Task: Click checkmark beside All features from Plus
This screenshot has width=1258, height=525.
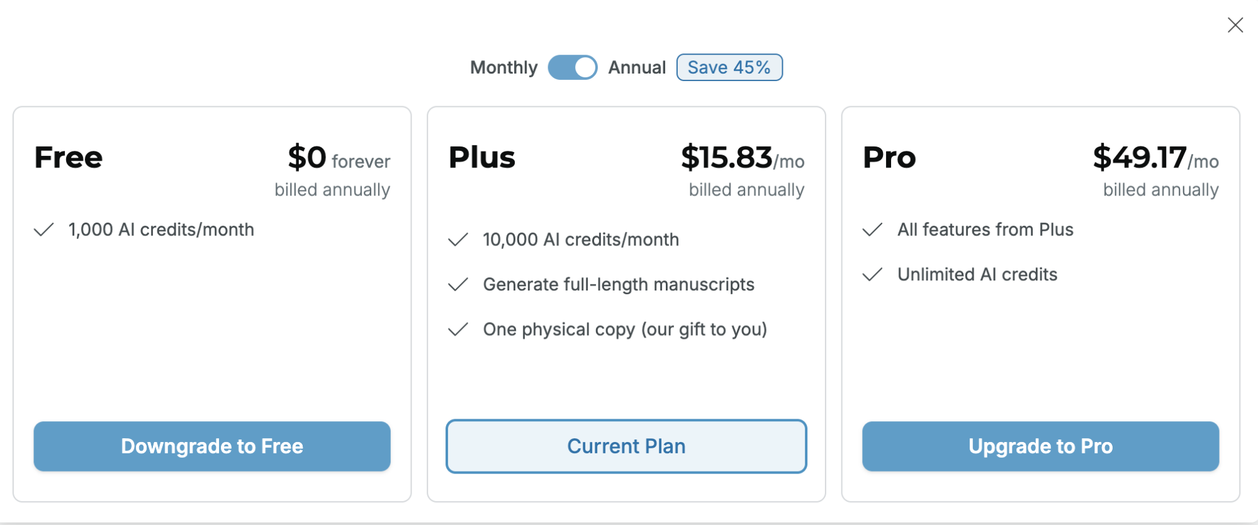Action: (x=872, y=229)
